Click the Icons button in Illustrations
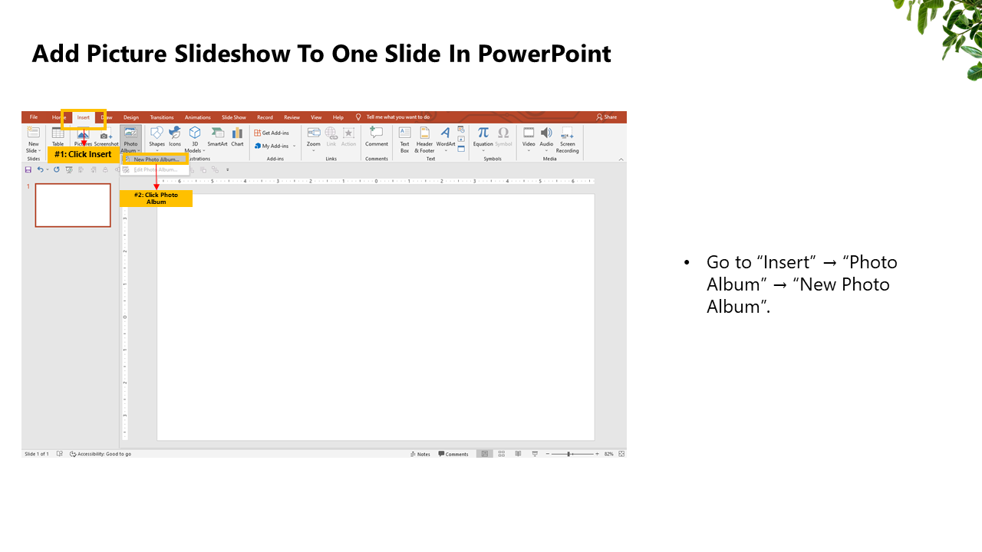Screen dimensions: 982x552 click(175, 137)
